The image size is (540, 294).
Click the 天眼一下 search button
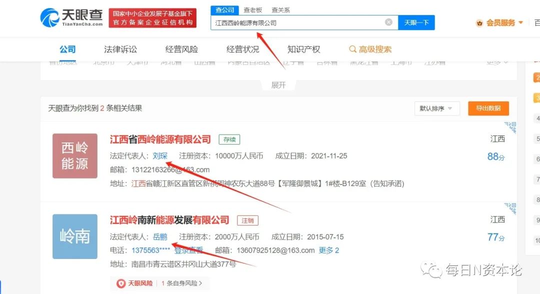pyautogui.click(x=416, y=22)
